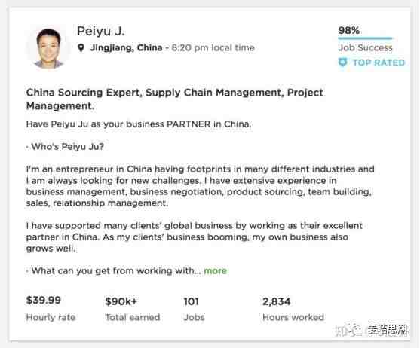Click the freelancer profile photo

pos(49,47)
